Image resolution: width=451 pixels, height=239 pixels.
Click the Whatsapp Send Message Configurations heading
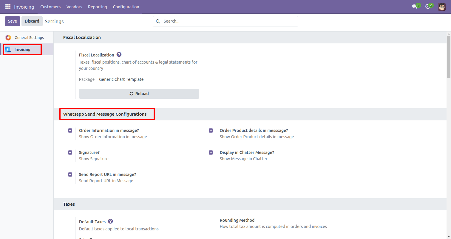105,114
